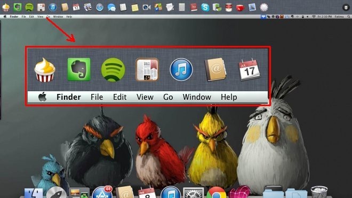The width and height of the screenshot is (352, 198).
Task: Open the File menu in the menu bar
Action: [x=23, y=17]
